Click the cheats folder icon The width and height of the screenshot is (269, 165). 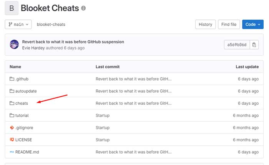click(x=12, y=103)
